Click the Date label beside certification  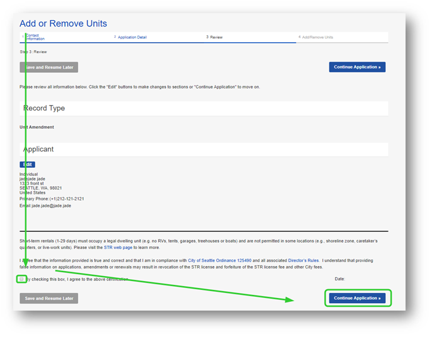tap(339, 279)
